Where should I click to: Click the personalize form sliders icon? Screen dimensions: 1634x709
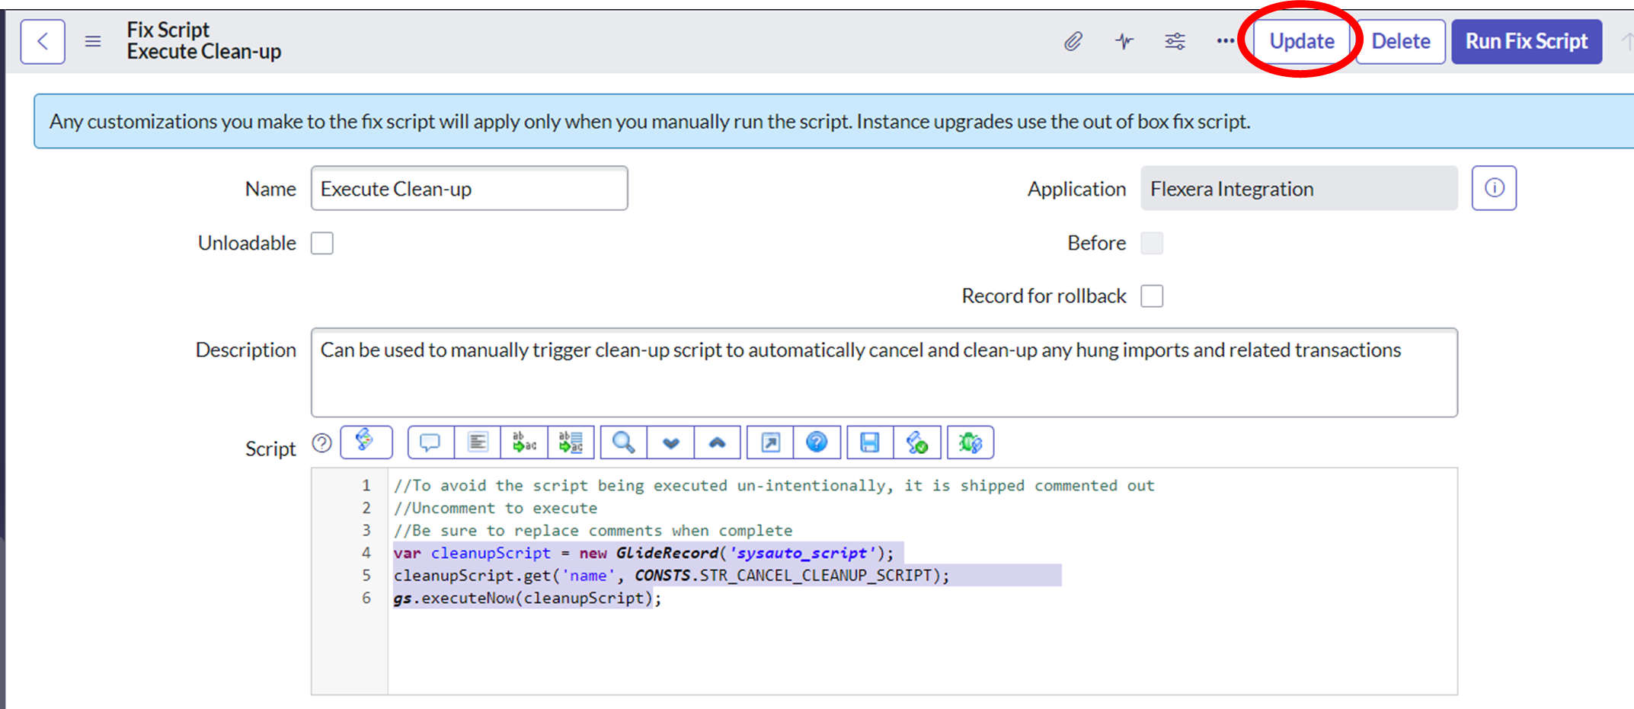point(1175,41)
